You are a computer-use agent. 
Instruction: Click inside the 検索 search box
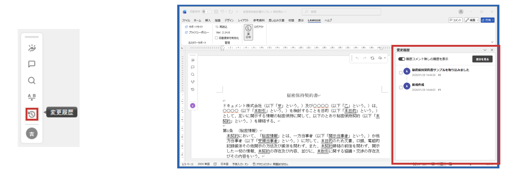341,12
